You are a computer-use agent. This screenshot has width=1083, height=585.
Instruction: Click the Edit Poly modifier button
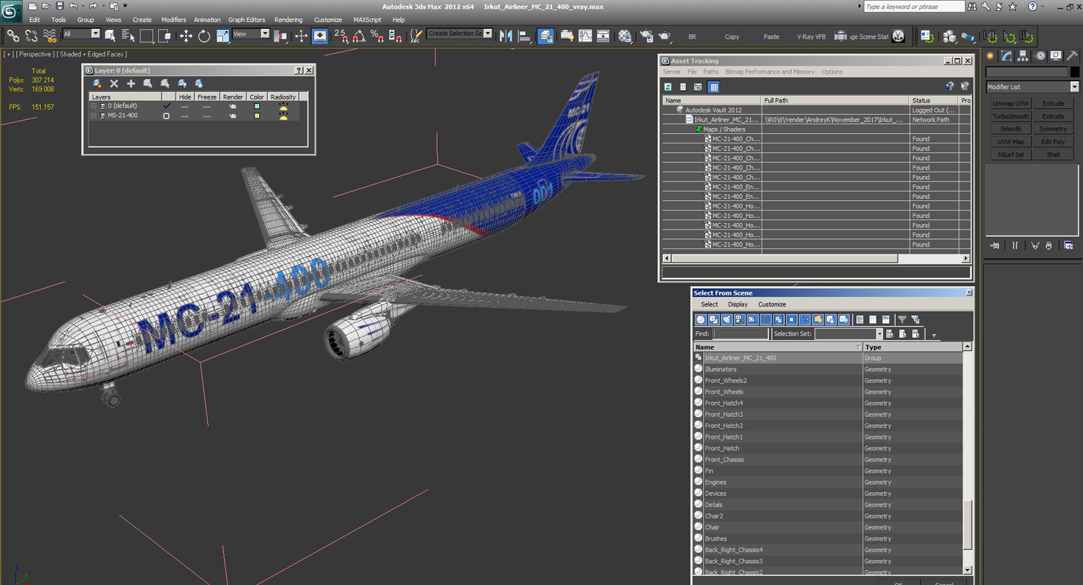tap(1053, 142)
